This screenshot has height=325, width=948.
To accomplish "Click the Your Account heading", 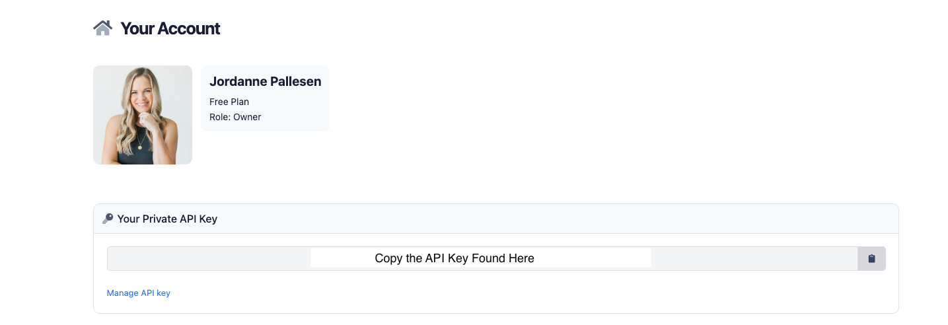I will (x=170, y=28).
